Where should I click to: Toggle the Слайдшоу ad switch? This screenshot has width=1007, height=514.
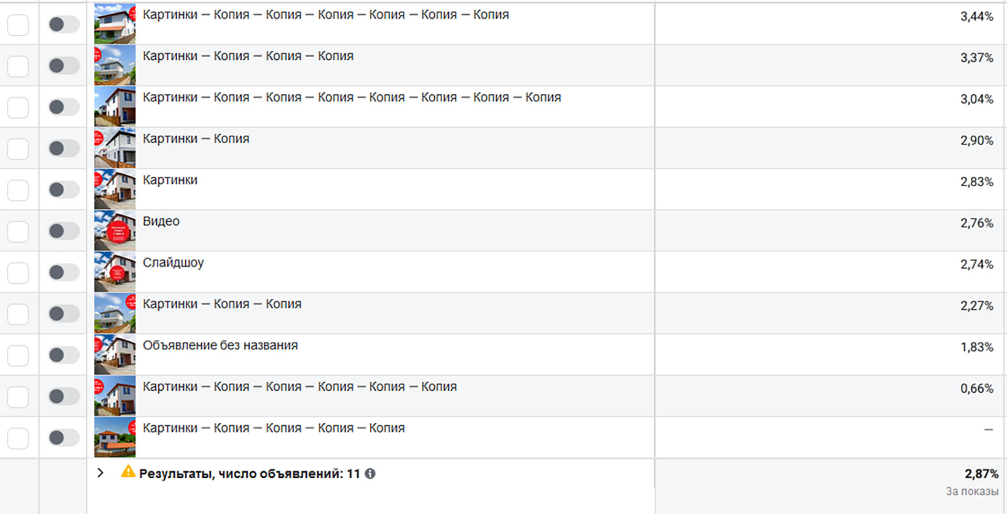(x=64, y=272)
